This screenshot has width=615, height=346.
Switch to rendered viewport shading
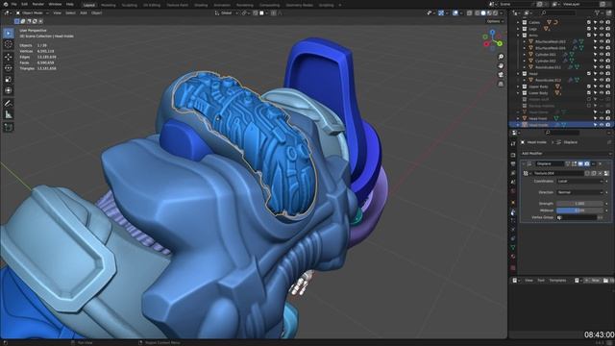[x=496, y=12]
